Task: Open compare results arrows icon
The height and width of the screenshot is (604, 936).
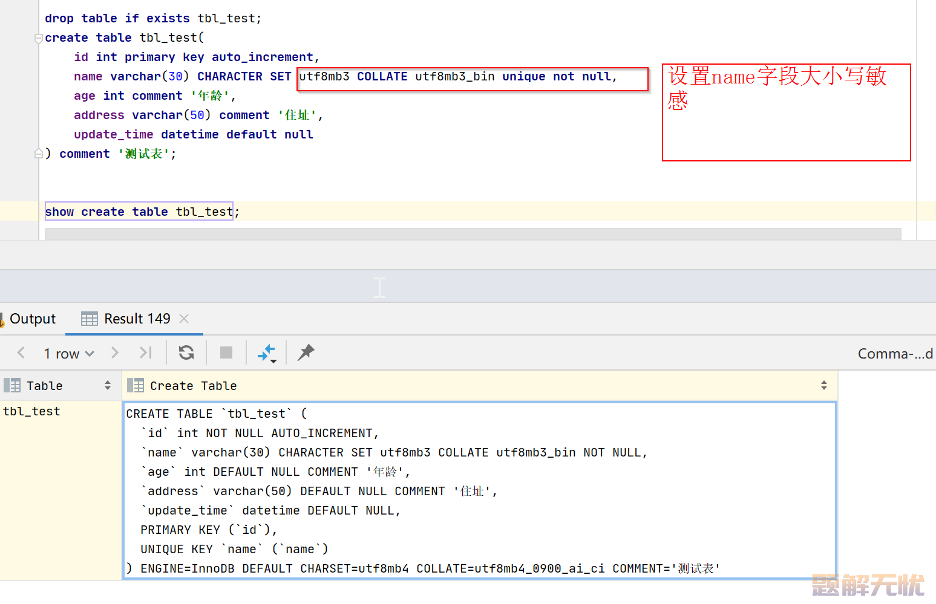Action: pyautogui.click(x=267, y=353)
